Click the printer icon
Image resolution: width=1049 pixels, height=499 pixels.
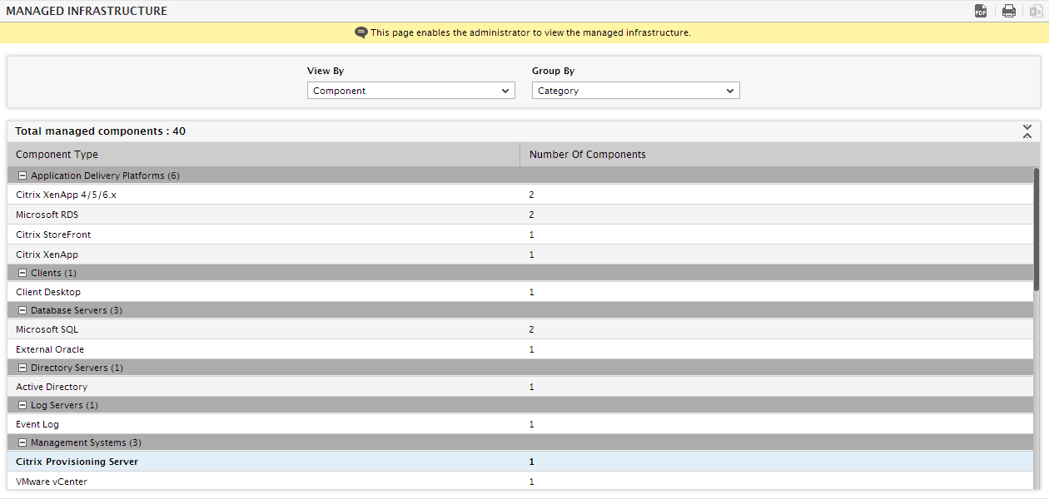pos(1009,11)
